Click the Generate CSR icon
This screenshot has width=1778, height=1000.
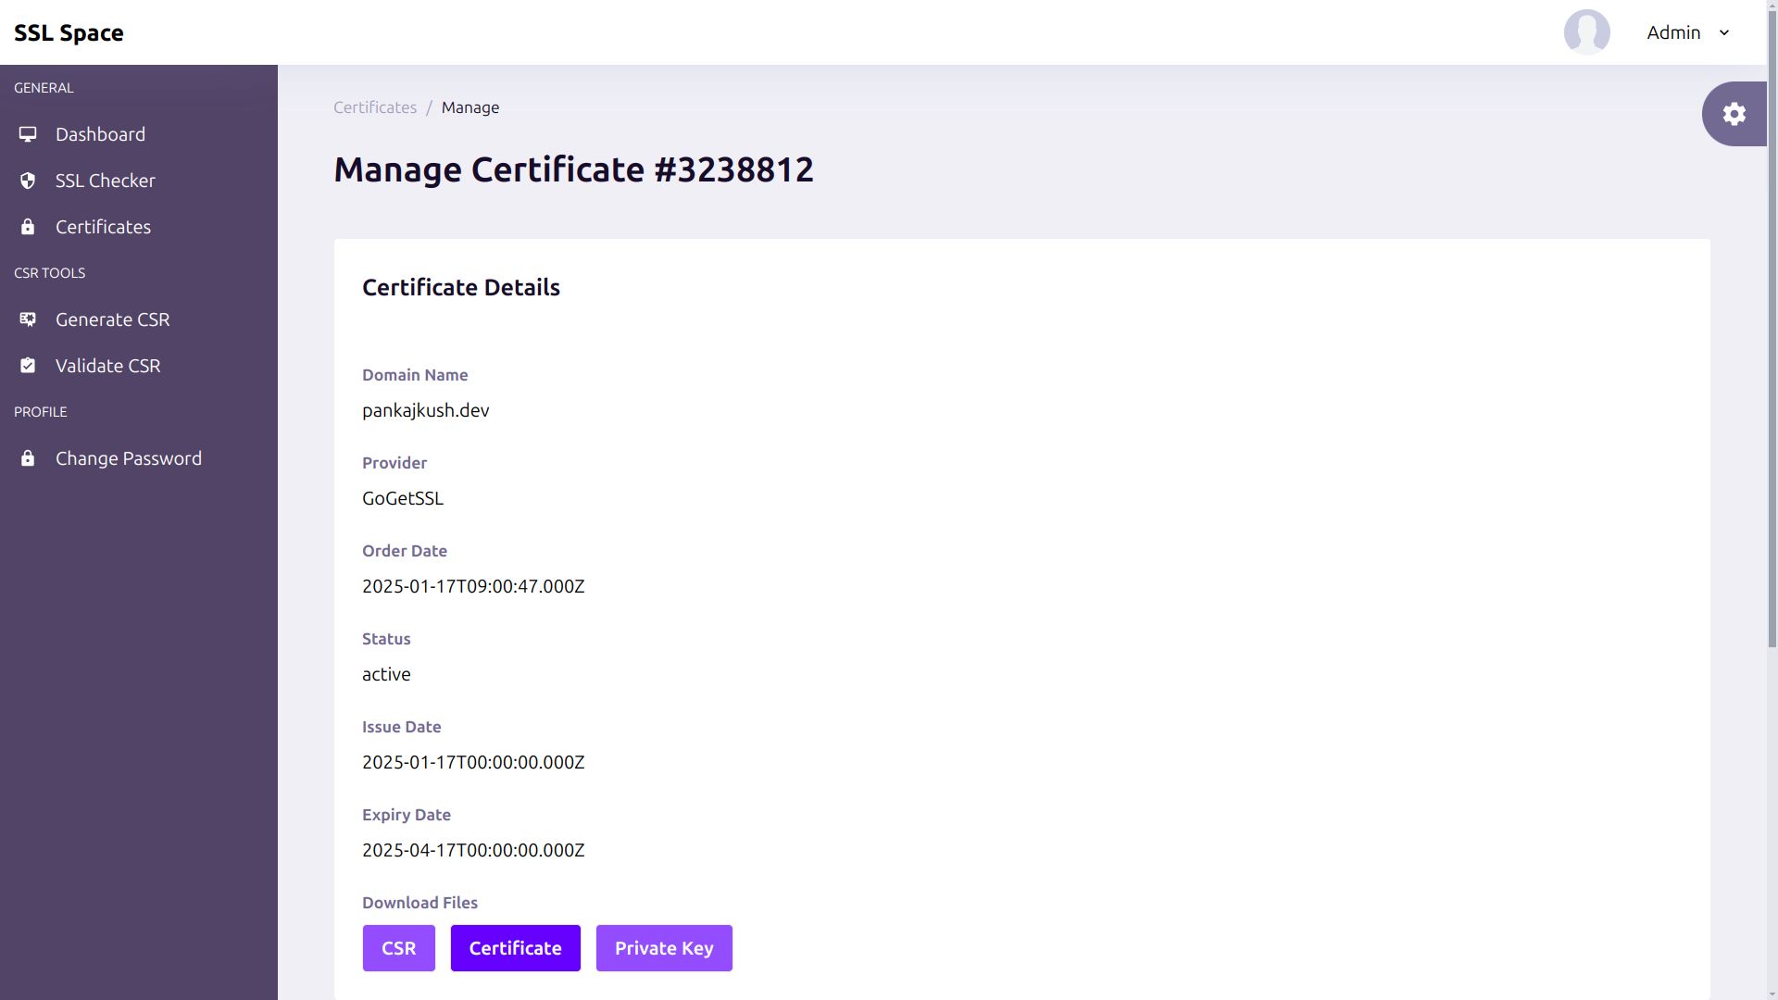pyautogui.click(x=28, y=319)
